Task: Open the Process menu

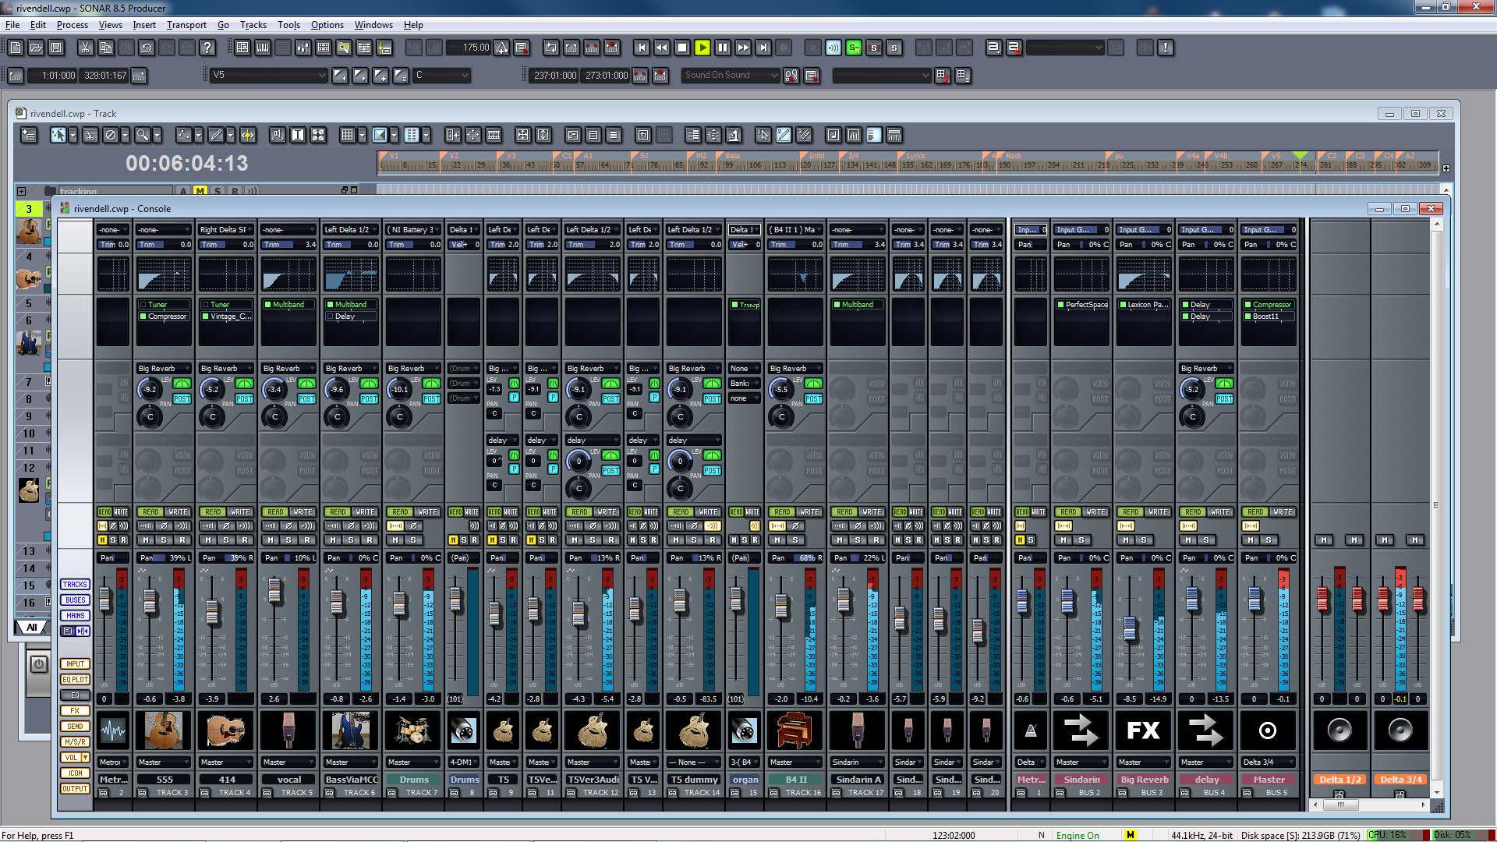Action: [73, 25]
